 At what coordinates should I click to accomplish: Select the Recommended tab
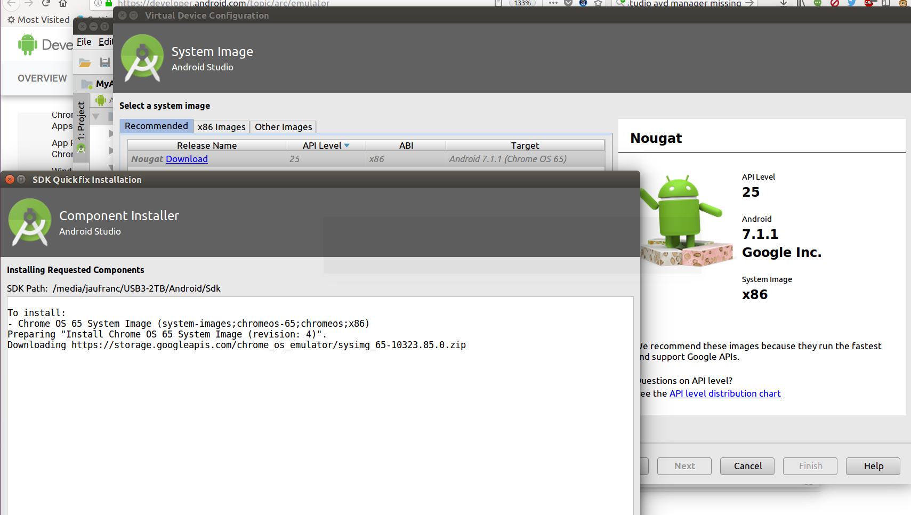point(156,126)
